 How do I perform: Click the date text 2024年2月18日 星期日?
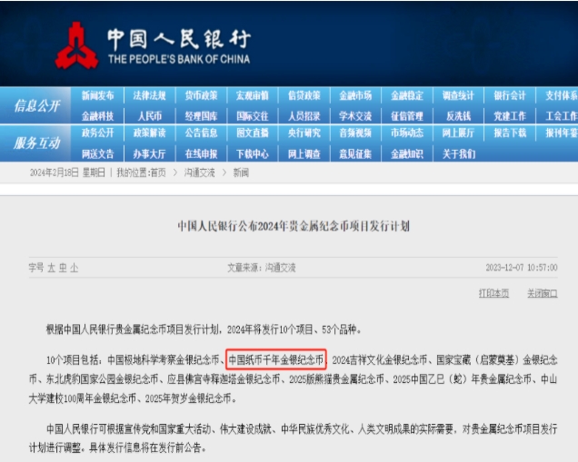point(67,172)
